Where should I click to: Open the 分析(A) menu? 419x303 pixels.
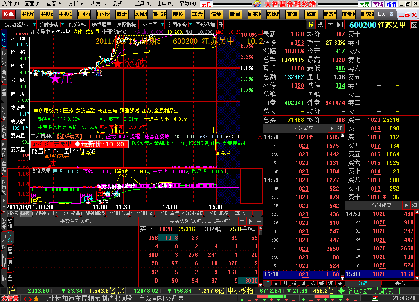tap(77, 4)
